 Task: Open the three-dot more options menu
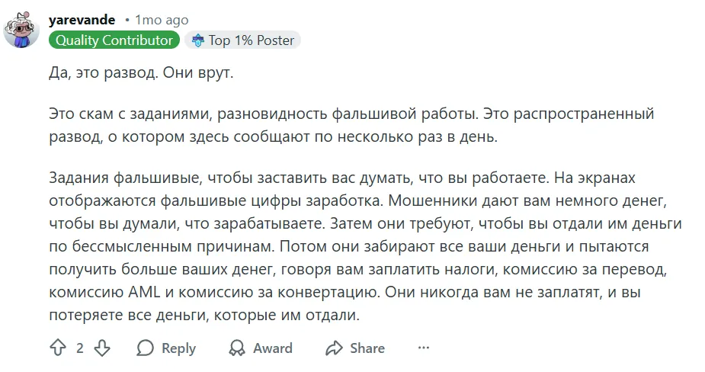tap(424, 348)
